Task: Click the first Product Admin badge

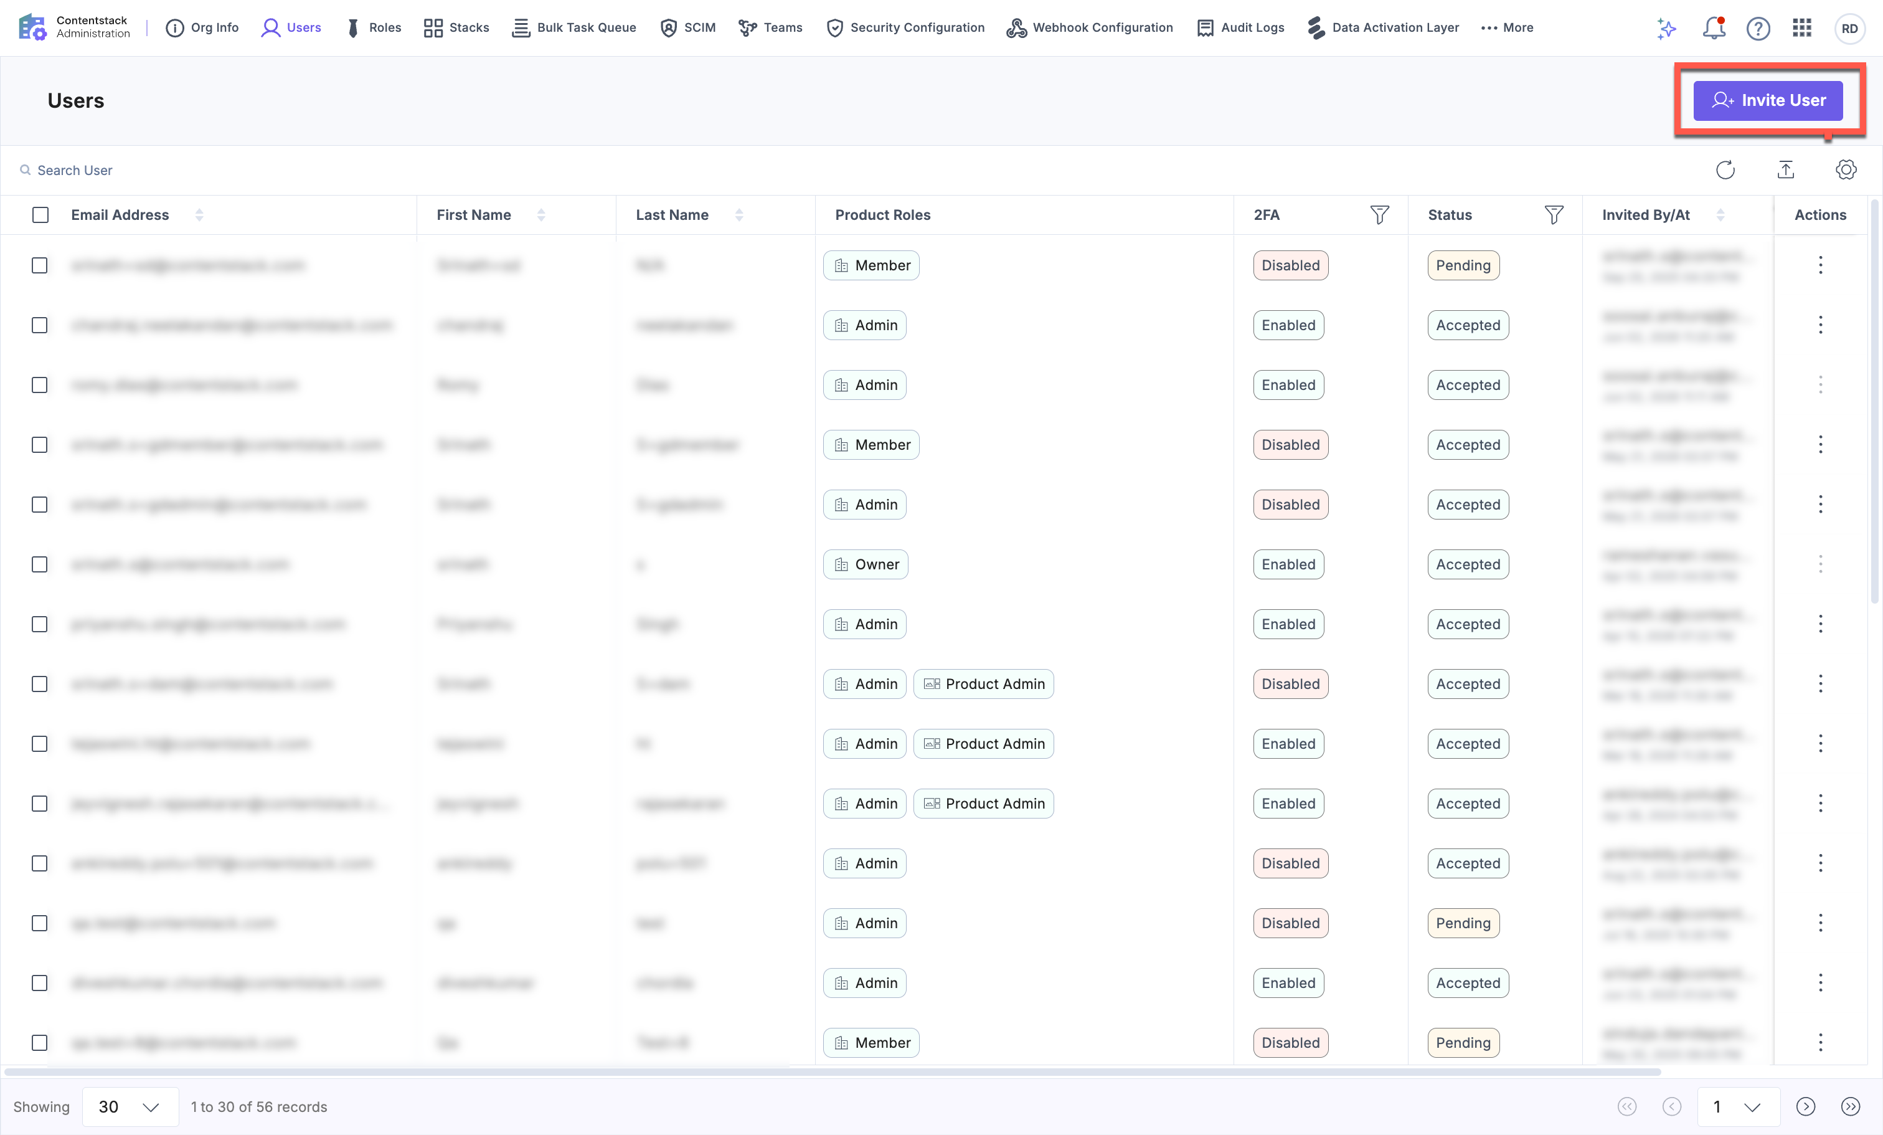Action: point(984,683)
